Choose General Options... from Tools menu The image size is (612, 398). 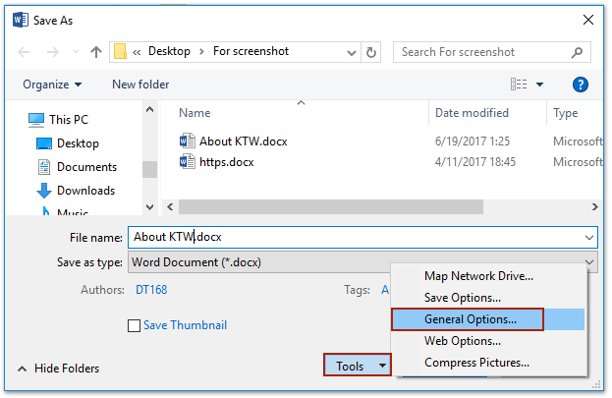tap(488, 319)
